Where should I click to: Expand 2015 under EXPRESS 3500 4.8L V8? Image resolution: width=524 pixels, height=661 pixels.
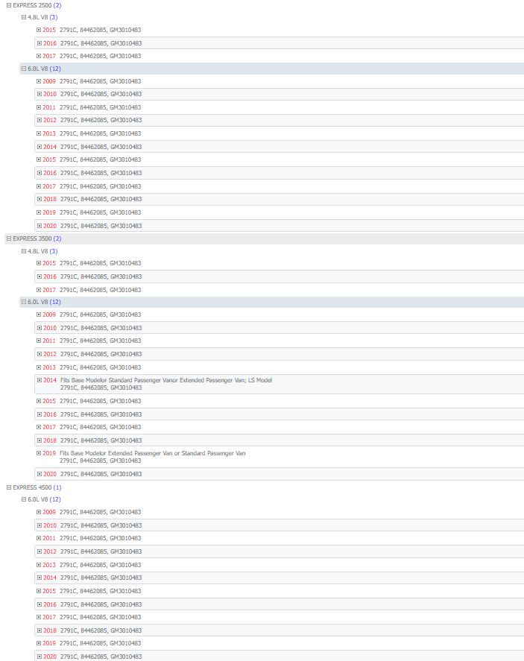[39, 264]
